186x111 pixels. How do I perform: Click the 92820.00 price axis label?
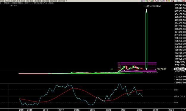point(181,62)
